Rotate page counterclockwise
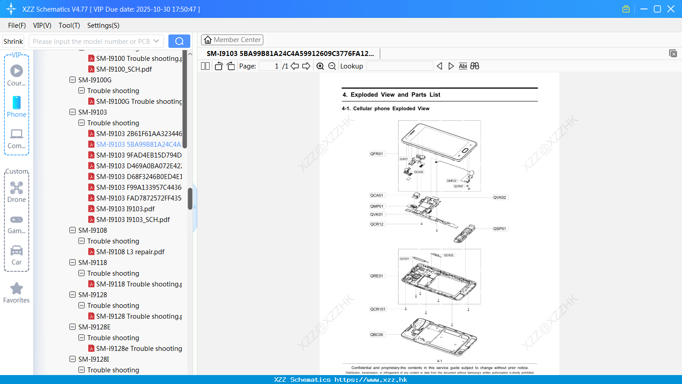The width and height of the screenshot is (682, 384). click(x=219, y=66)
